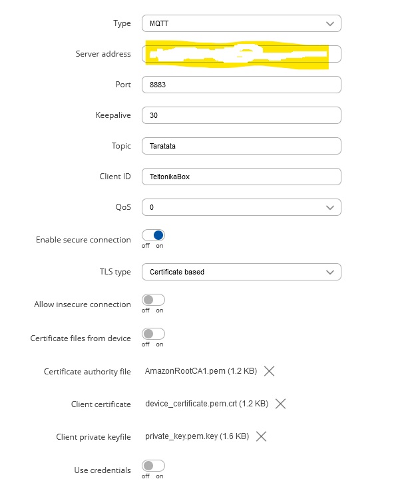Click the TLS type chevron arrow
The image size is (420, 485).
point(330,272)
